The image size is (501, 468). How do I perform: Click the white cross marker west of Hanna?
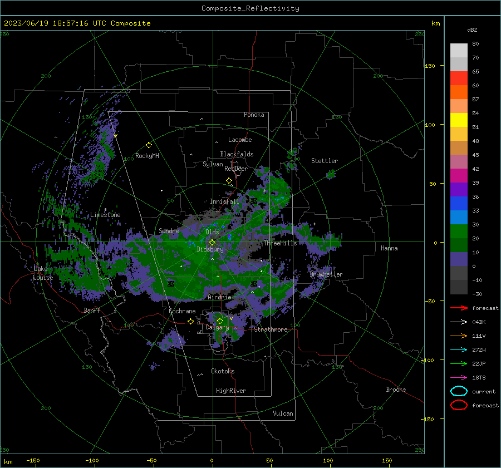pyautogui.click(x=315, y=224)
